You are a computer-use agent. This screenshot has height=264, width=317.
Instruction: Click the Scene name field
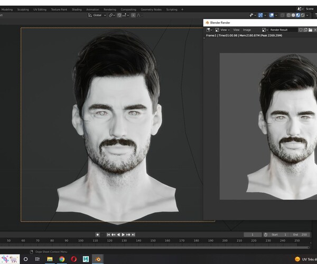point(311,9)
